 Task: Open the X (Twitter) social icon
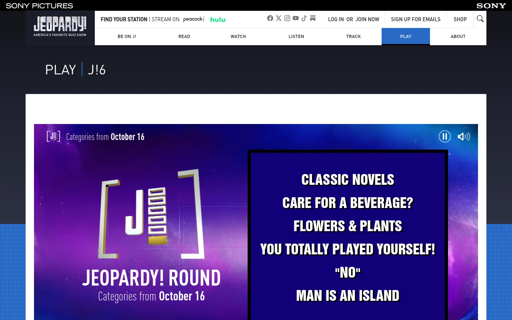(x=279, y=18)
